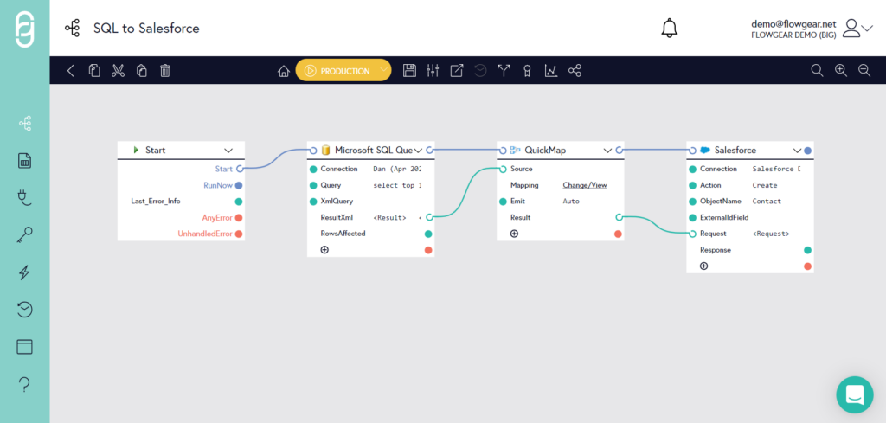The image size is (886, 423).
Task: Click the Change/View mapping link
Action: [x=584, y=185]
